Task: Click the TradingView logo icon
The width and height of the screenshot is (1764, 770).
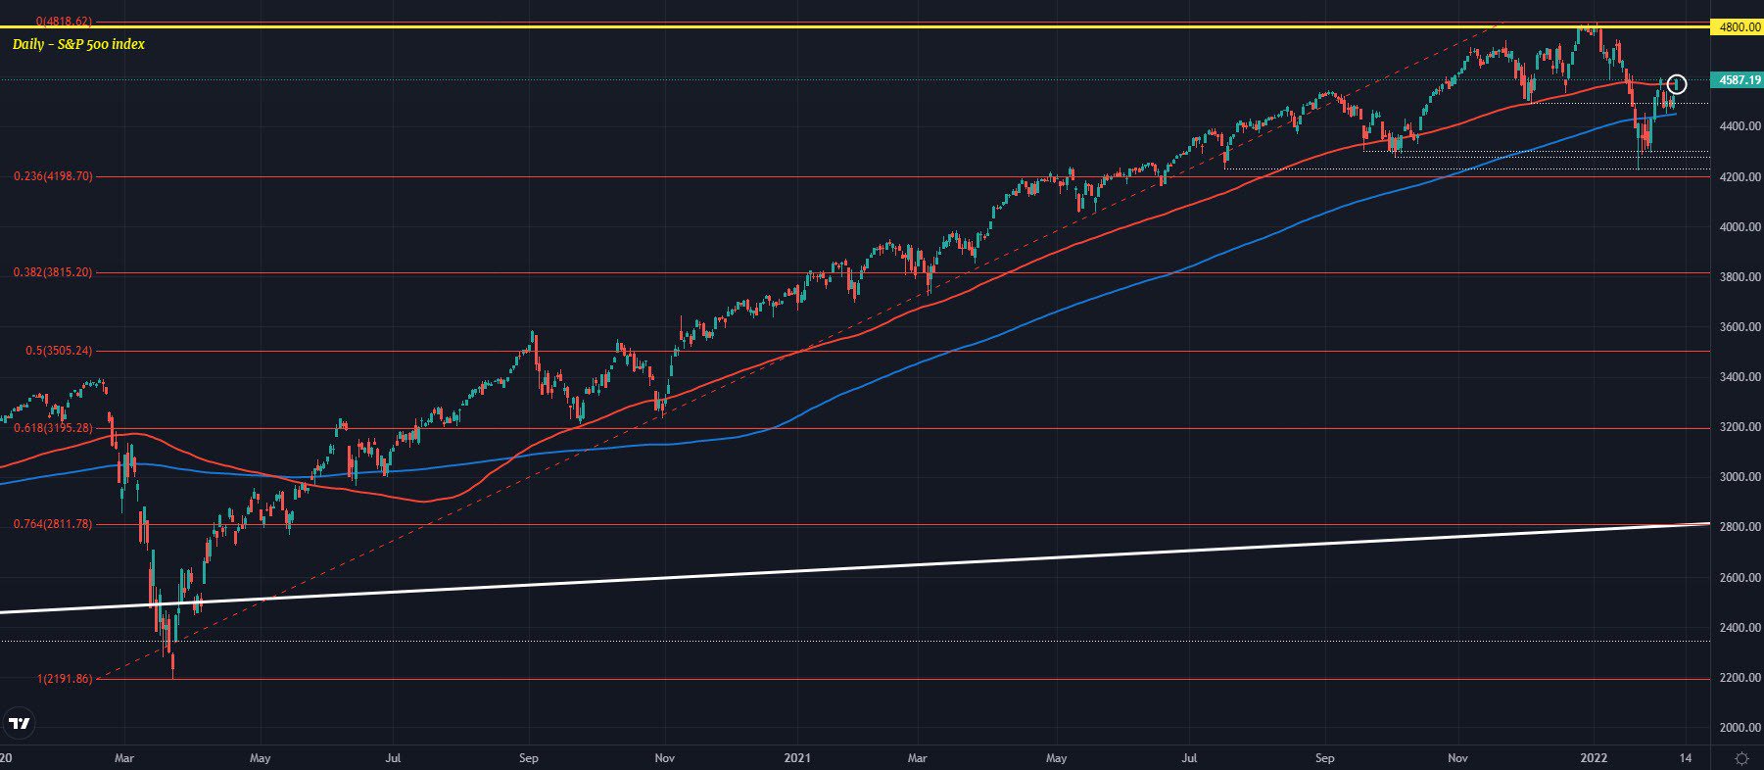Action: (20, 724)
